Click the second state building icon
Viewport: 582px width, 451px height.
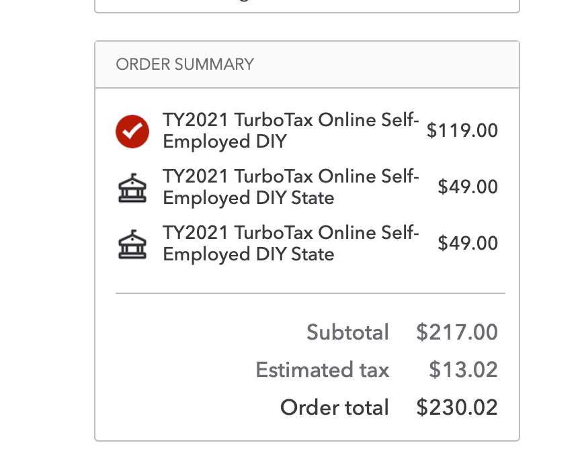(132, 244)
